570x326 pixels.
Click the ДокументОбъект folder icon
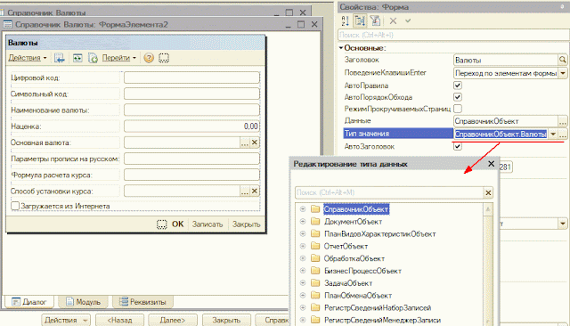[315, 221]
